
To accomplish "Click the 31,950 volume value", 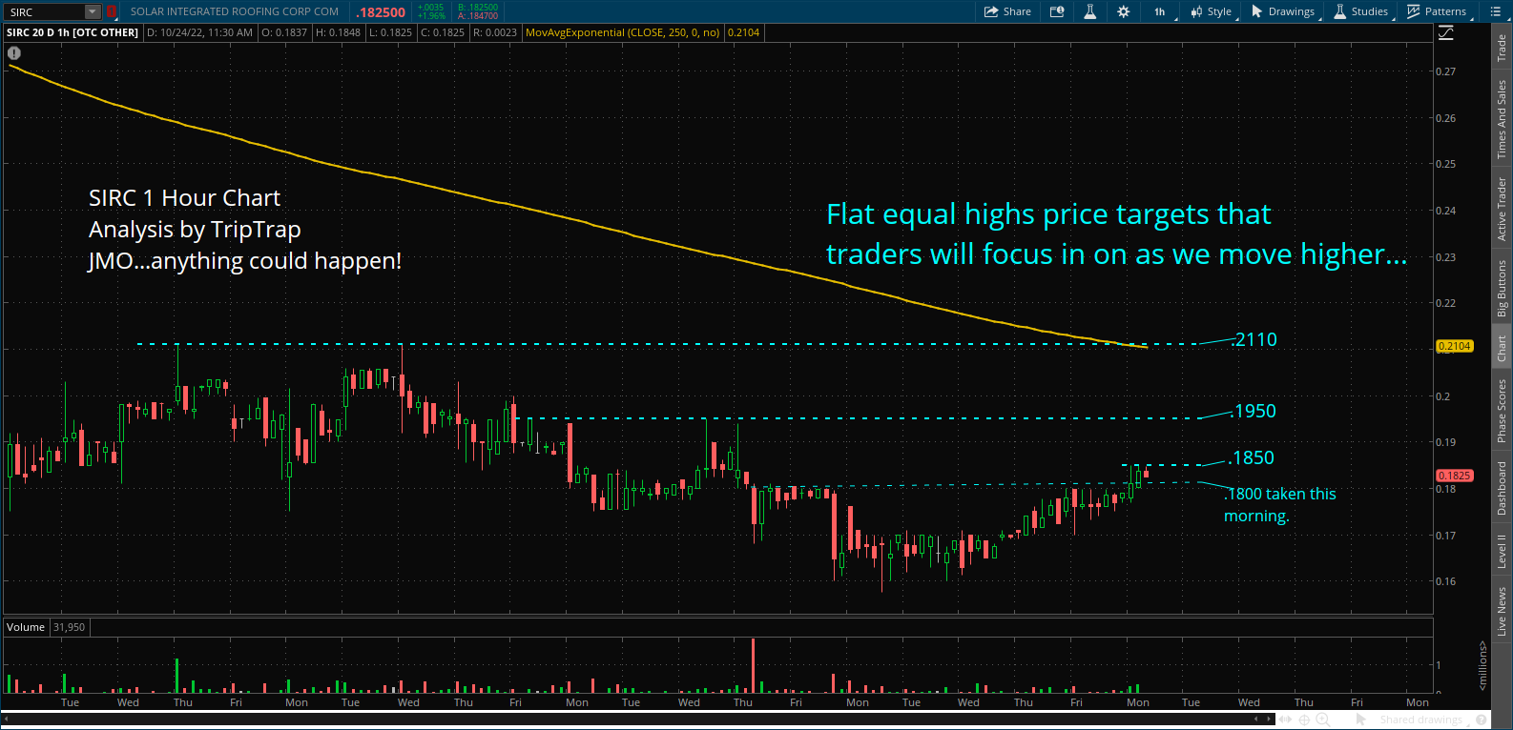I will [69, 627].
